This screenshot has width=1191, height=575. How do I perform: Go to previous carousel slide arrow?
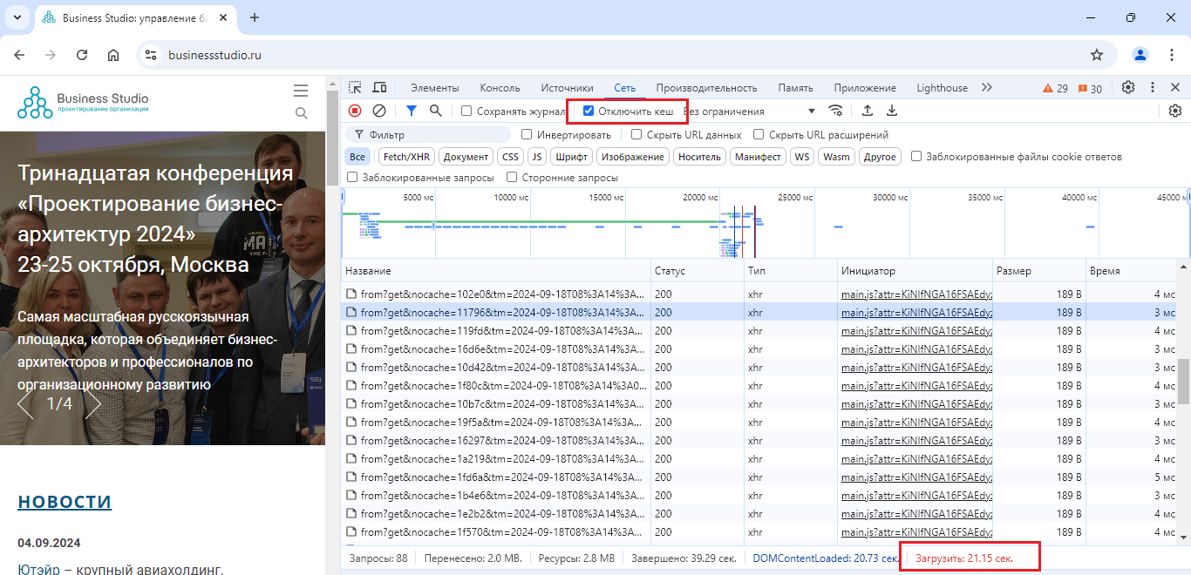coord(25,403)
